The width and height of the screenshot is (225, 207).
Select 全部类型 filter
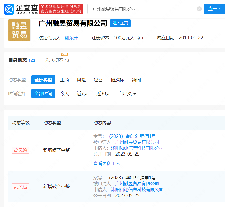click(43, 80)
